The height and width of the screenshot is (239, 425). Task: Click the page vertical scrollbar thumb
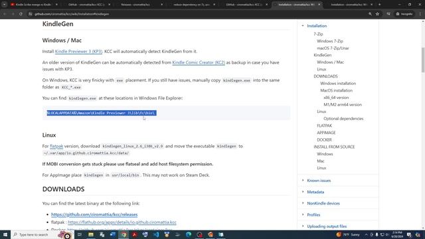click(423, 60)
